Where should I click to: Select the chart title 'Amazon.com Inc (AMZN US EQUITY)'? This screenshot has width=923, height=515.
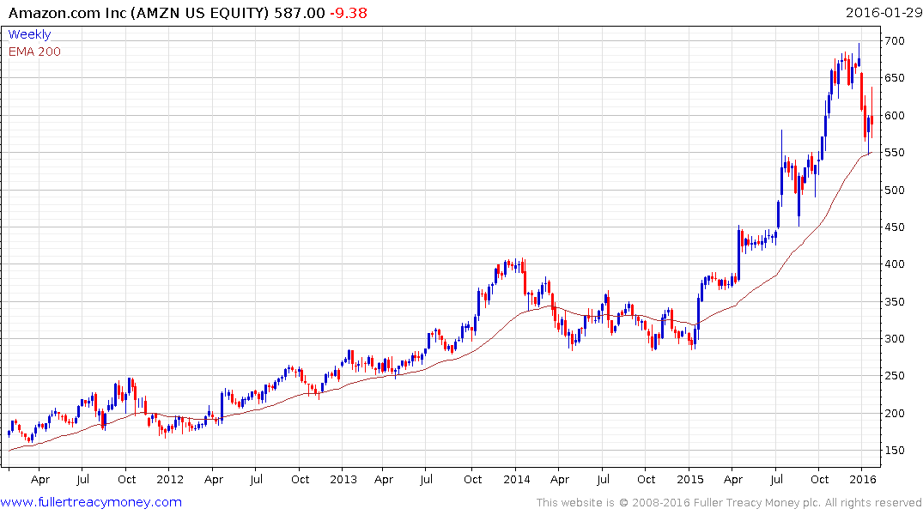(139, 13)
